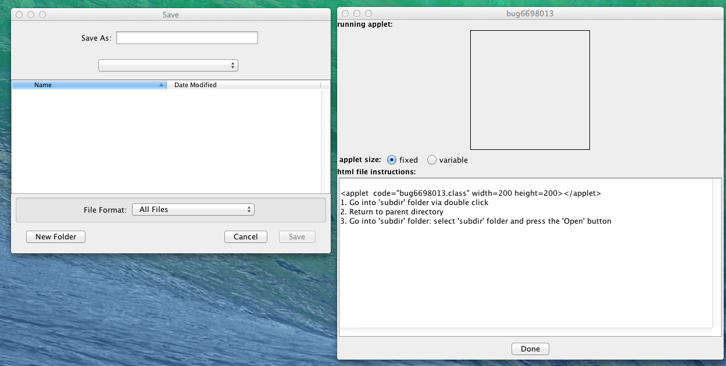Minimize the bug6698013 window
Viewport: 726px width, 366px height.
click(x=357, y=13)
